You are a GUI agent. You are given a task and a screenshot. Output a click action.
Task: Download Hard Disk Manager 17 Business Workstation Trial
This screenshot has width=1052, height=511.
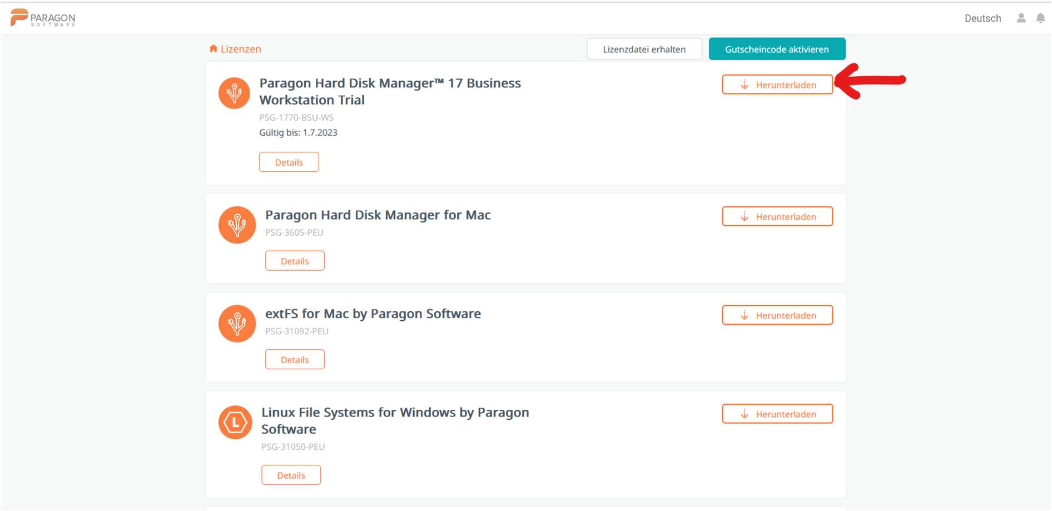point(777,85)
